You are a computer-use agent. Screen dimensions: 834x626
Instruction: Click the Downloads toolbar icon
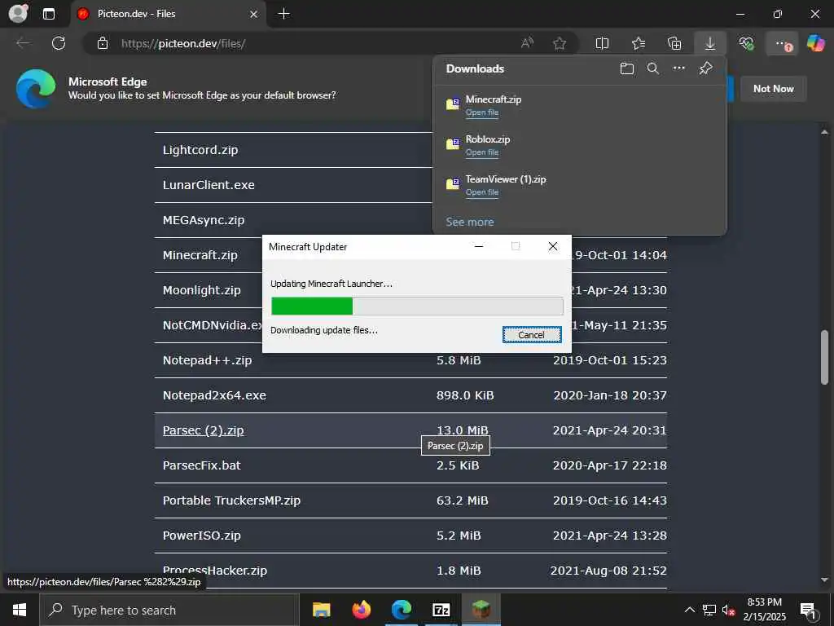[710, 43]
